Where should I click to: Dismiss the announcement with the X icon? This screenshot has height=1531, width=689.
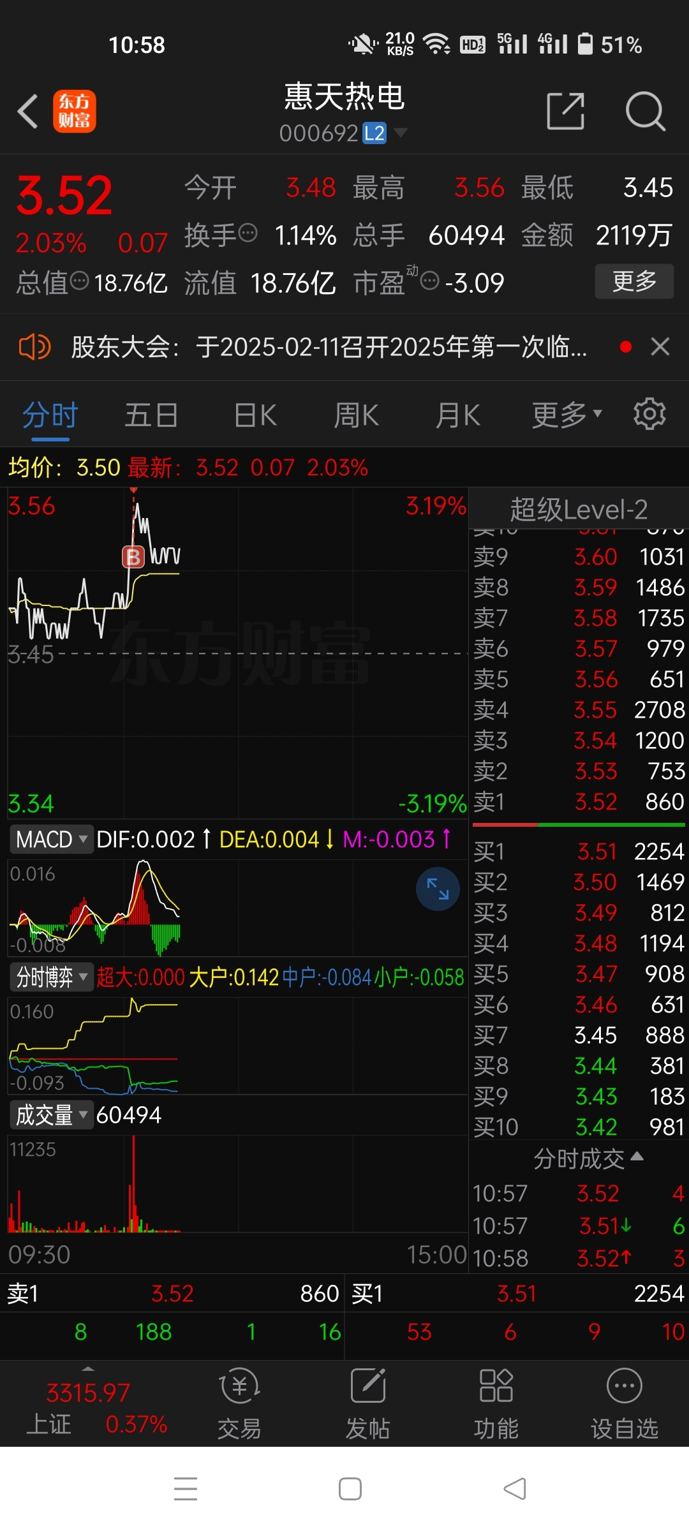pyautogui.click(x=660, y=347)
